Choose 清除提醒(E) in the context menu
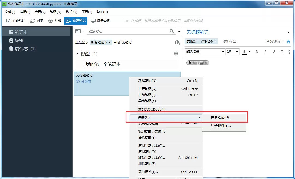 (x=166, y=138)
